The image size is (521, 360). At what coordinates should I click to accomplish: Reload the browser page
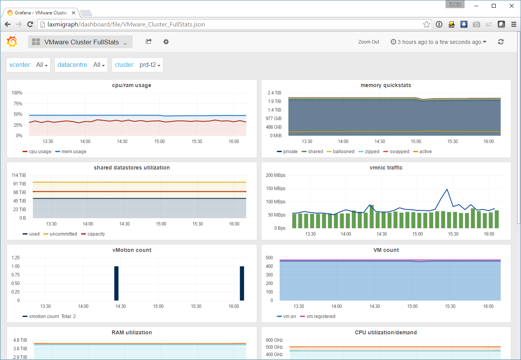[x=30, y=24]
